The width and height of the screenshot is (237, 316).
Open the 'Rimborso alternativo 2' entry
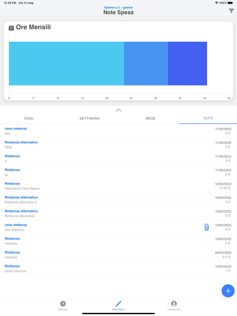118,200
